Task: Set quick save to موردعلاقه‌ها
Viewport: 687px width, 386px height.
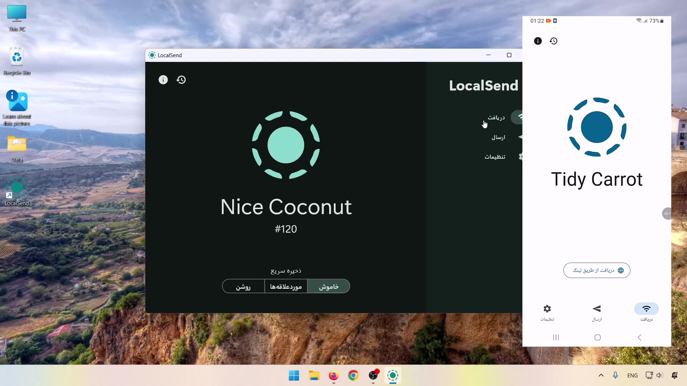Action: coord(286,286)
